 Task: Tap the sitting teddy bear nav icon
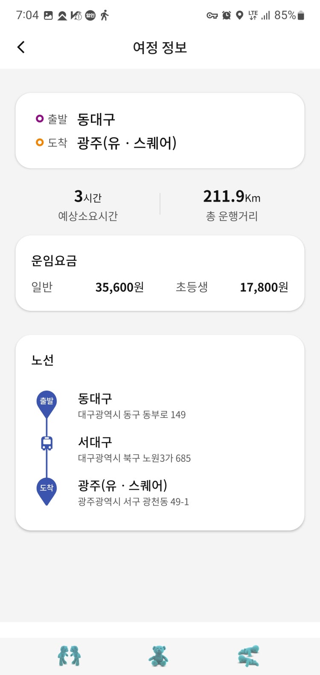click(x=158, y=656)
